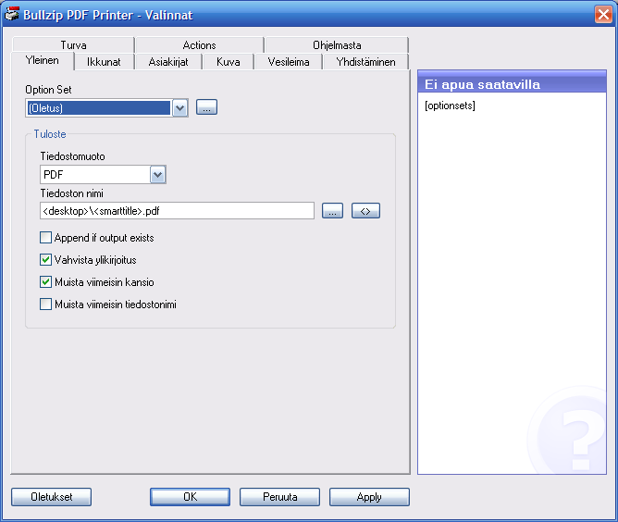
Task: Open macro list with <> button
Action: [x=365, y=210]
